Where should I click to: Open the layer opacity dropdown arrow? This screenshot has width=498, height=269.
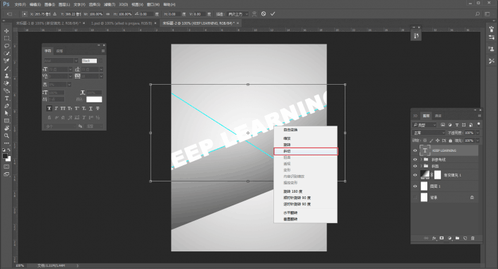(478, 133)
